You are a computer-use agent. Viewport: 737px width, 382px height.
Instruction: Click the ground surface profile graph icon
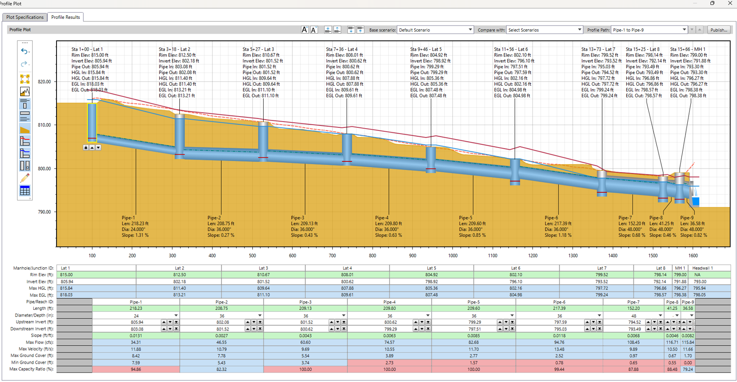[x=25, y=92]
